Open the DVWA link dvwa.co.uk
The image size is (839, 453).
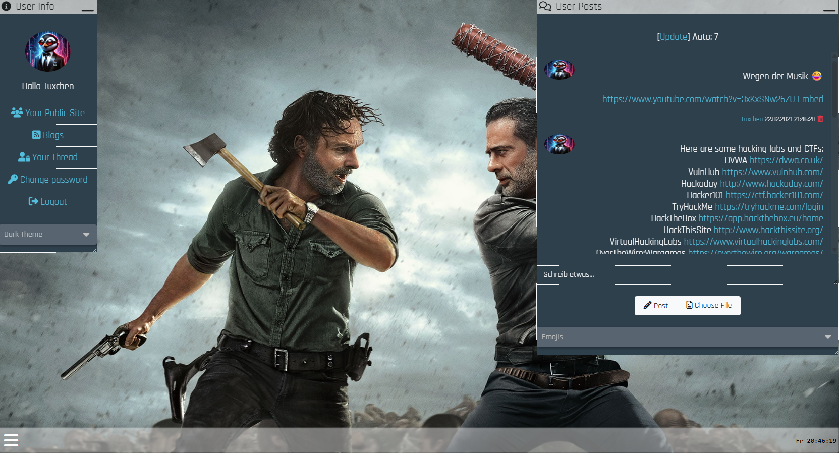[x=786, y=160]
